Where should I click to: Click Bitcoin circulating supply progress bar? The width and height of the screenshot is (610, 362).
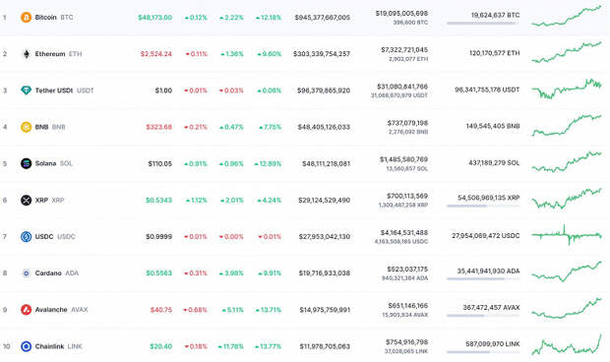click(x=483, y=24)
